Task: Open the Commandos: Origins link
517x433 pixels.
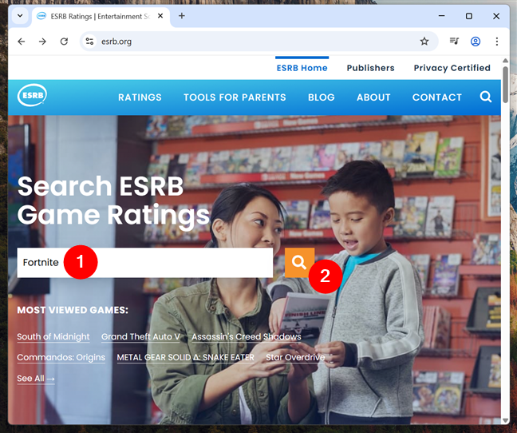Action: click(x=61, y=357)
